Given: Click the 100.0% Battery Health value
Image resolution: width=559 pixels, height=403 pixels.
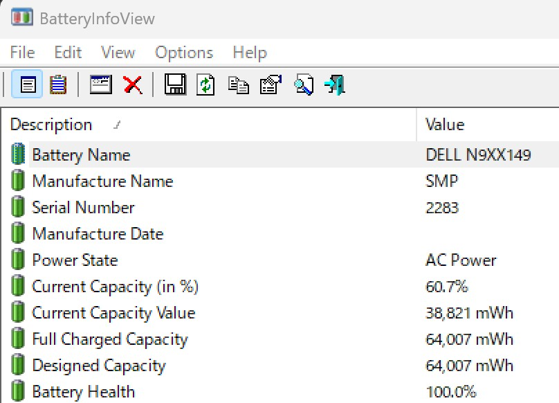Looking at the screenshot, I should [451, 392].
